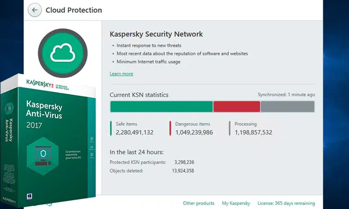Image resolution: width=349 pixels, height=209 pixels.
Task: Click red dangerous segment of KSN bar
Action: (236, 107)
